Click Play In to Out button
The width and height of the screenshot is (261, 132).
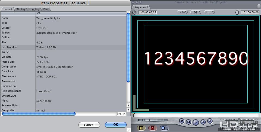pos(188,122)
